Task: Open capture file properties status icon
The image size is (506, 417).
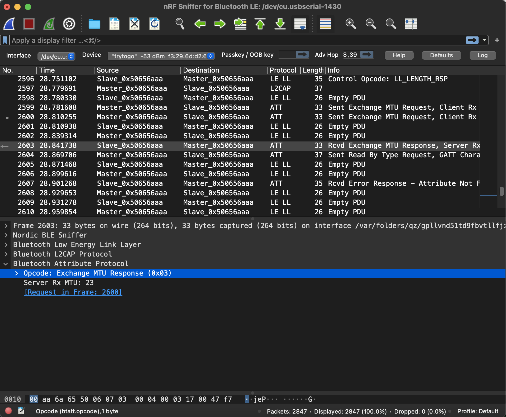Action: pos(21,411)
